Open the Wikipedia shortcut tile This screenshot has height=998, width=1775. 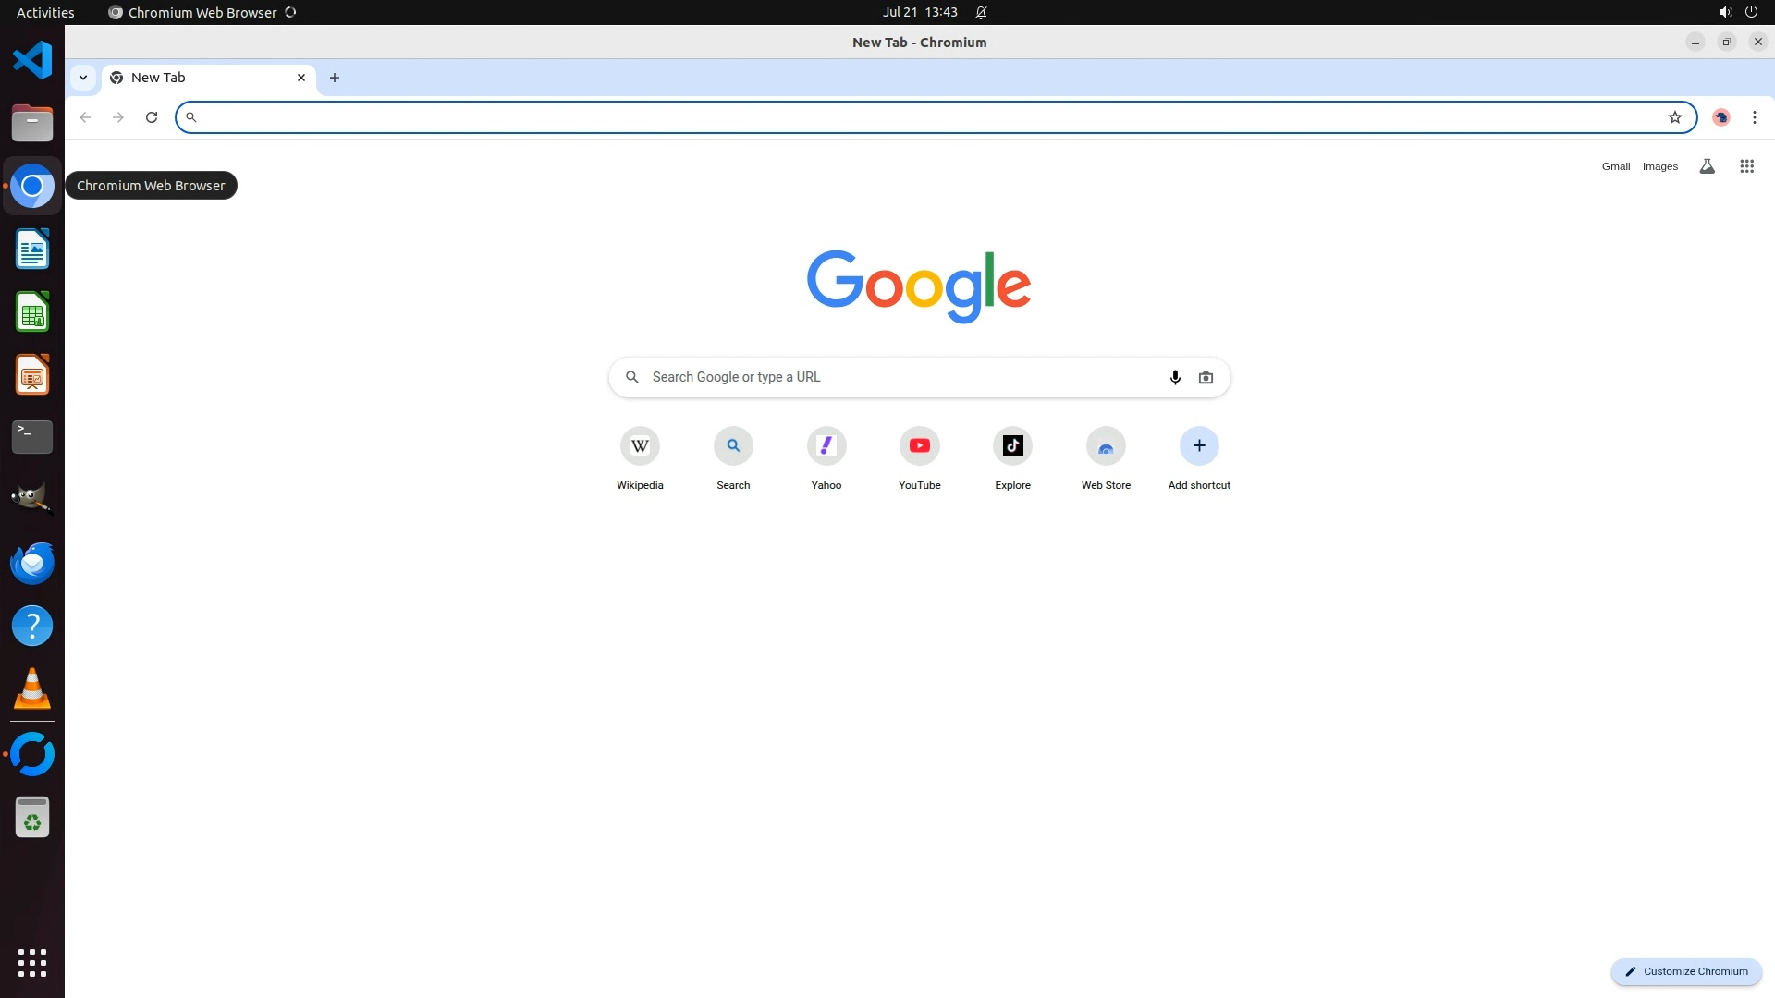click(x=640, y=446)
